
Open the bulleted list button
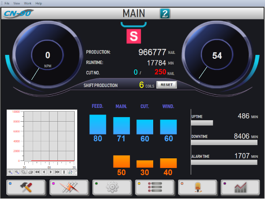pyautogui.click(x=155, y=188)
